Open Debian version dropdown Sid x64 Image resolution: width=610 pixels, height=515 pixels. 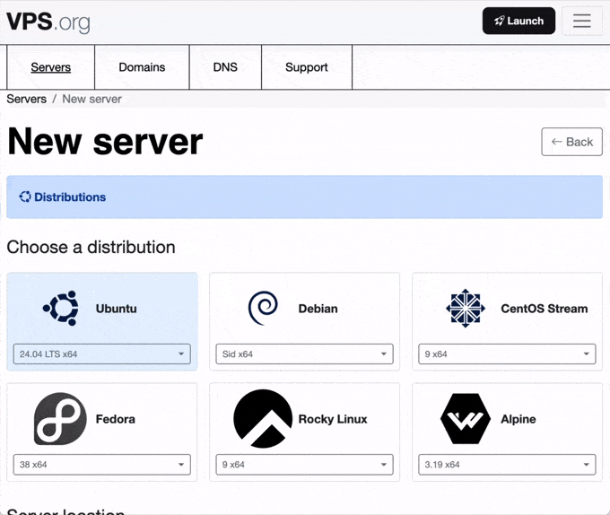pos(305,354)
